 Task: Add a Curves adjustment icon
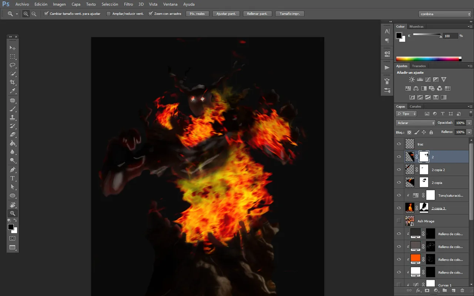click(428, 79)
